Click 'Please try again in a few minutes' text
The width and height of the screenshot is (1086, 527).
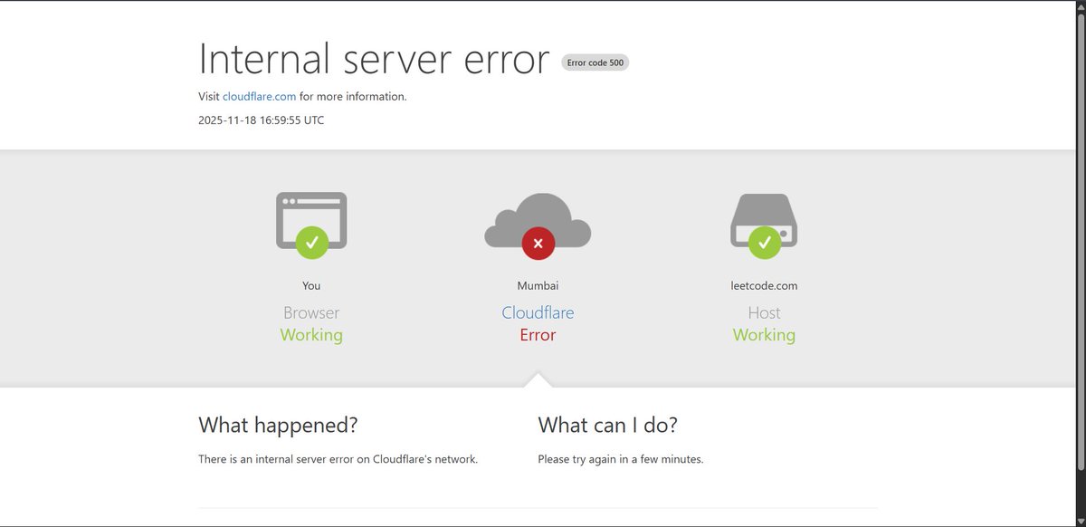(620, 459)
